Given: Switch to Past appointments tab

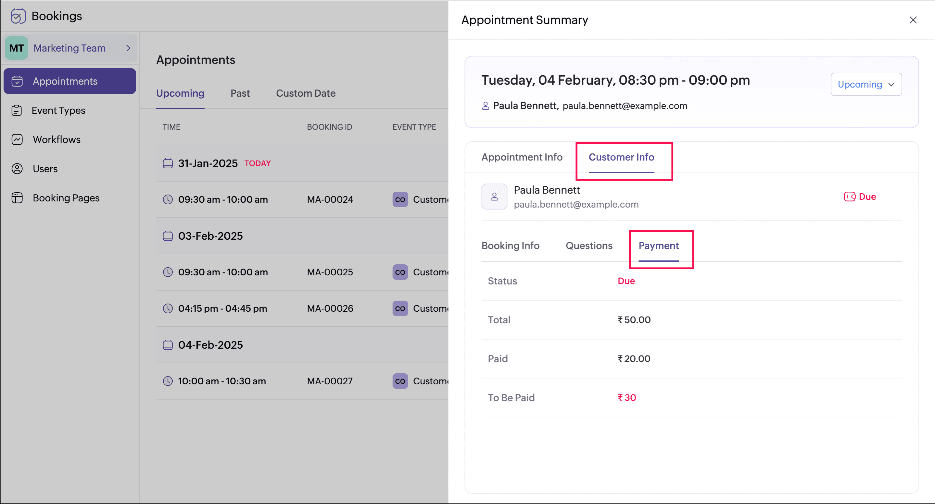Looking at the screenshot, I should point(240,93).
